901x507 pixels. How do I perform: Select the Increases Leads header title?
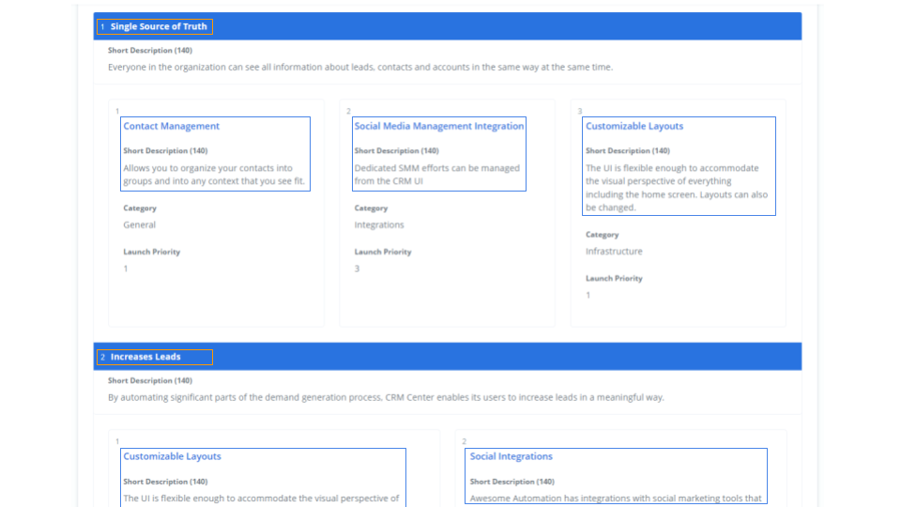pos(145,357)
